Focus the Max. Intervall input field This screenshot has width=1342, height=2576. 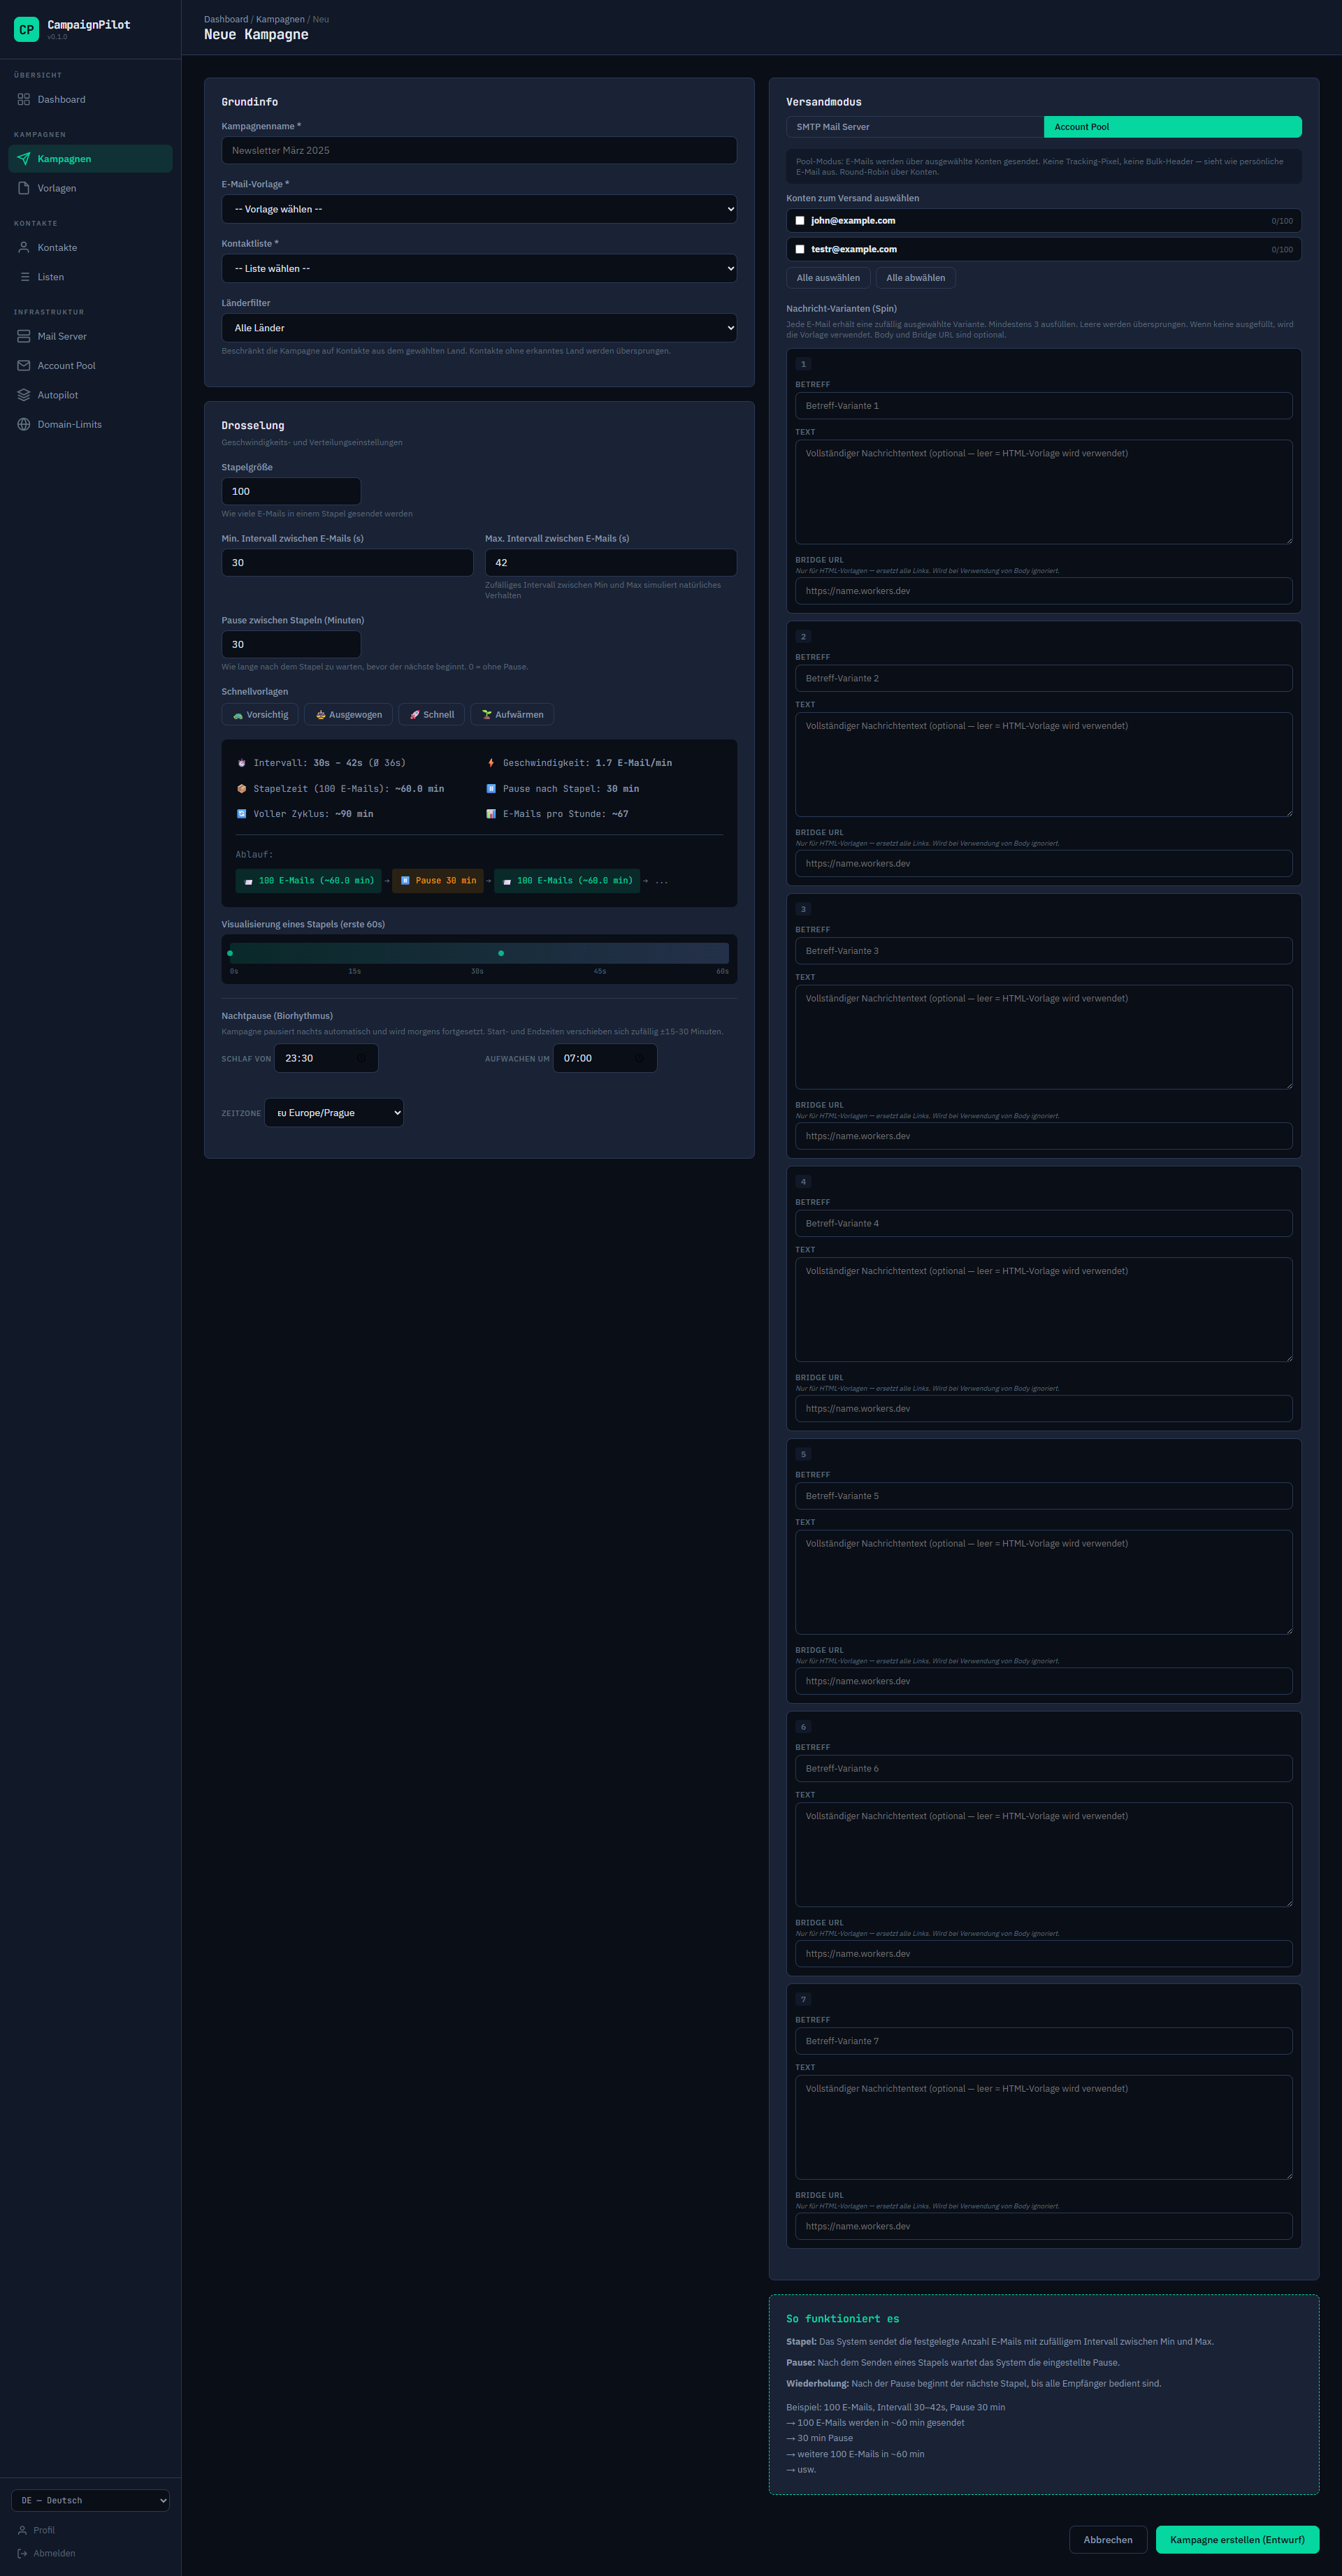tap(610, 562)
